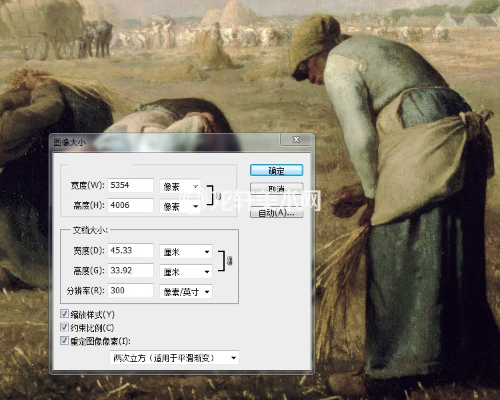
Task: Click the 确定 button
Action: [x=276, y=171]
